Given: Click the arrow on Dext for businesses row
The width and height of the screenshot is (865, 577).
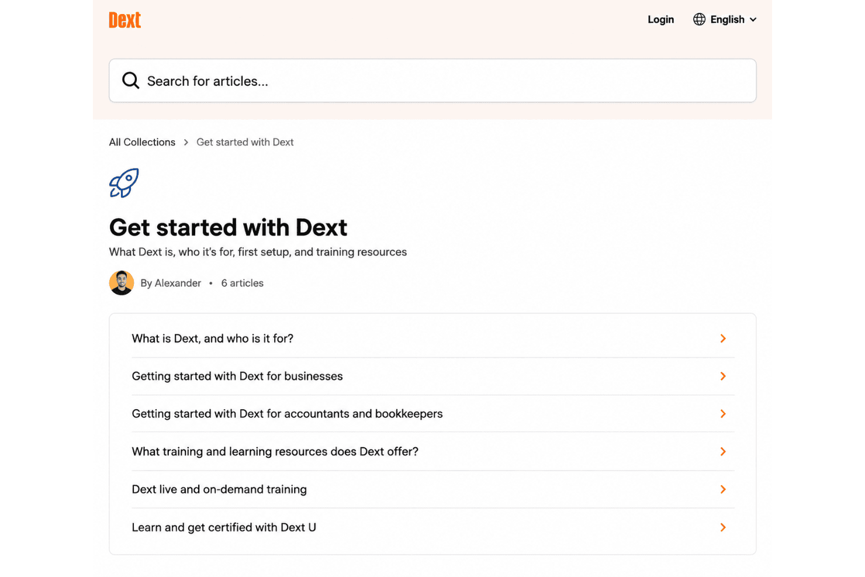Looking at the screenshot, I should point(723,376).
